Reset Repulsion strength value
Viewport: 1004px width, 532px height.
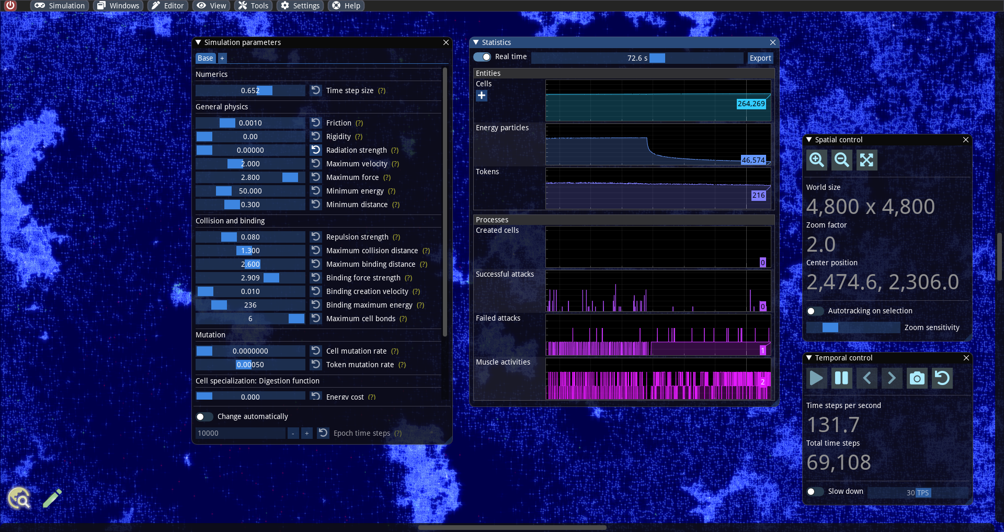[x=316, y=237]
